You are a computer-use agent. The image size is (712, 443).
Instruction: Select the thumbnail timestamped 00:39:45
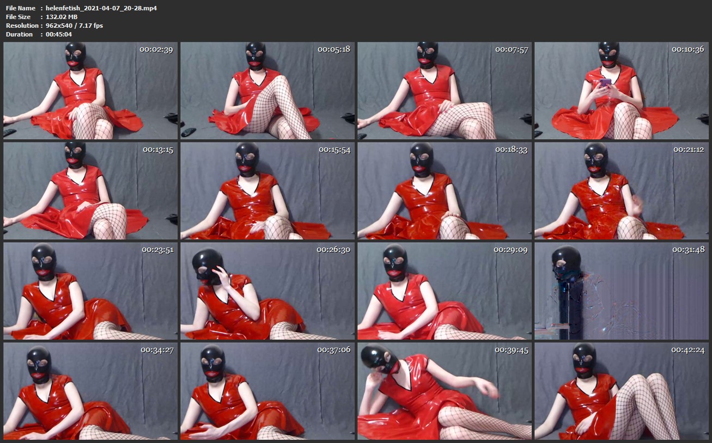click(445, 391)
